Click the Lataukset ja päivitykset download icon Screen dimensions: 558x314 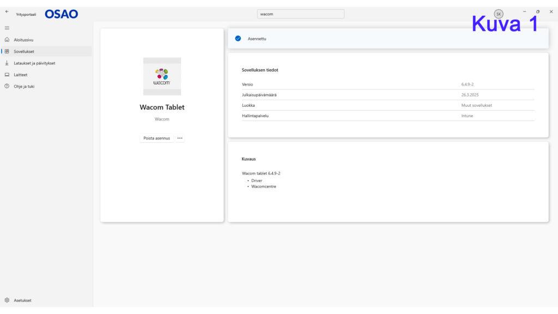point(7,63)
